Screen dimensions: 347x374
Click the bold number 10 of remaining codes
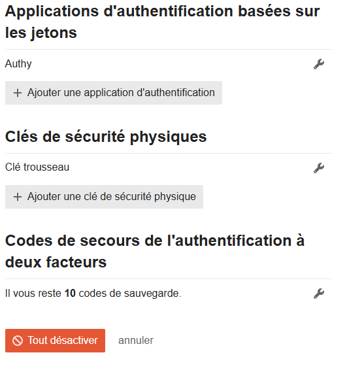pos(70,293)
